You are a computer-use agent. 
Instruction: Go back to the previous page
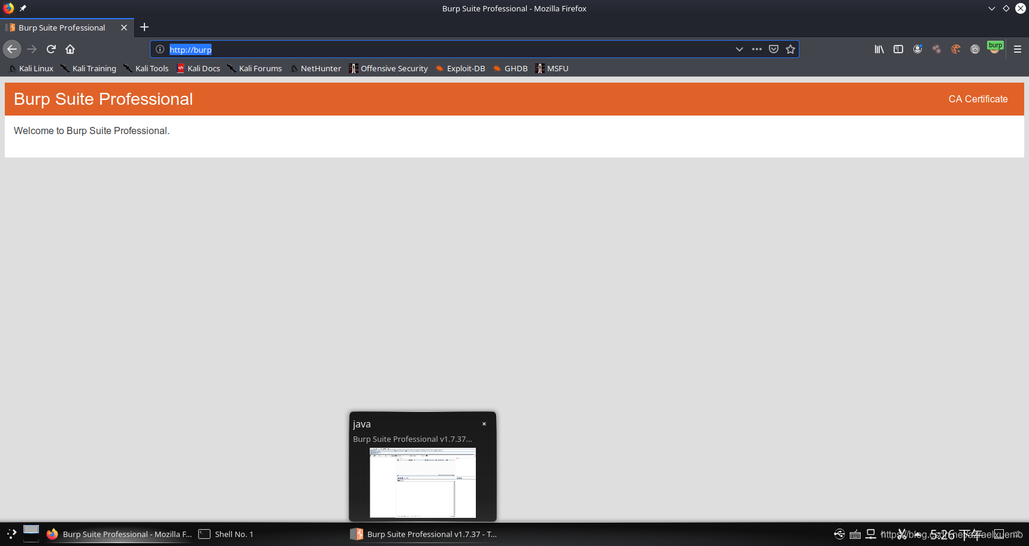click(12, 49)
